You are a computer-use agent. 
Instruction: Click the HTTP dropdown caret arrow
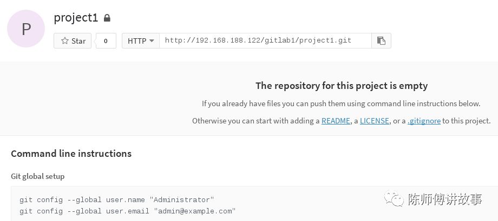coord(152,40)
